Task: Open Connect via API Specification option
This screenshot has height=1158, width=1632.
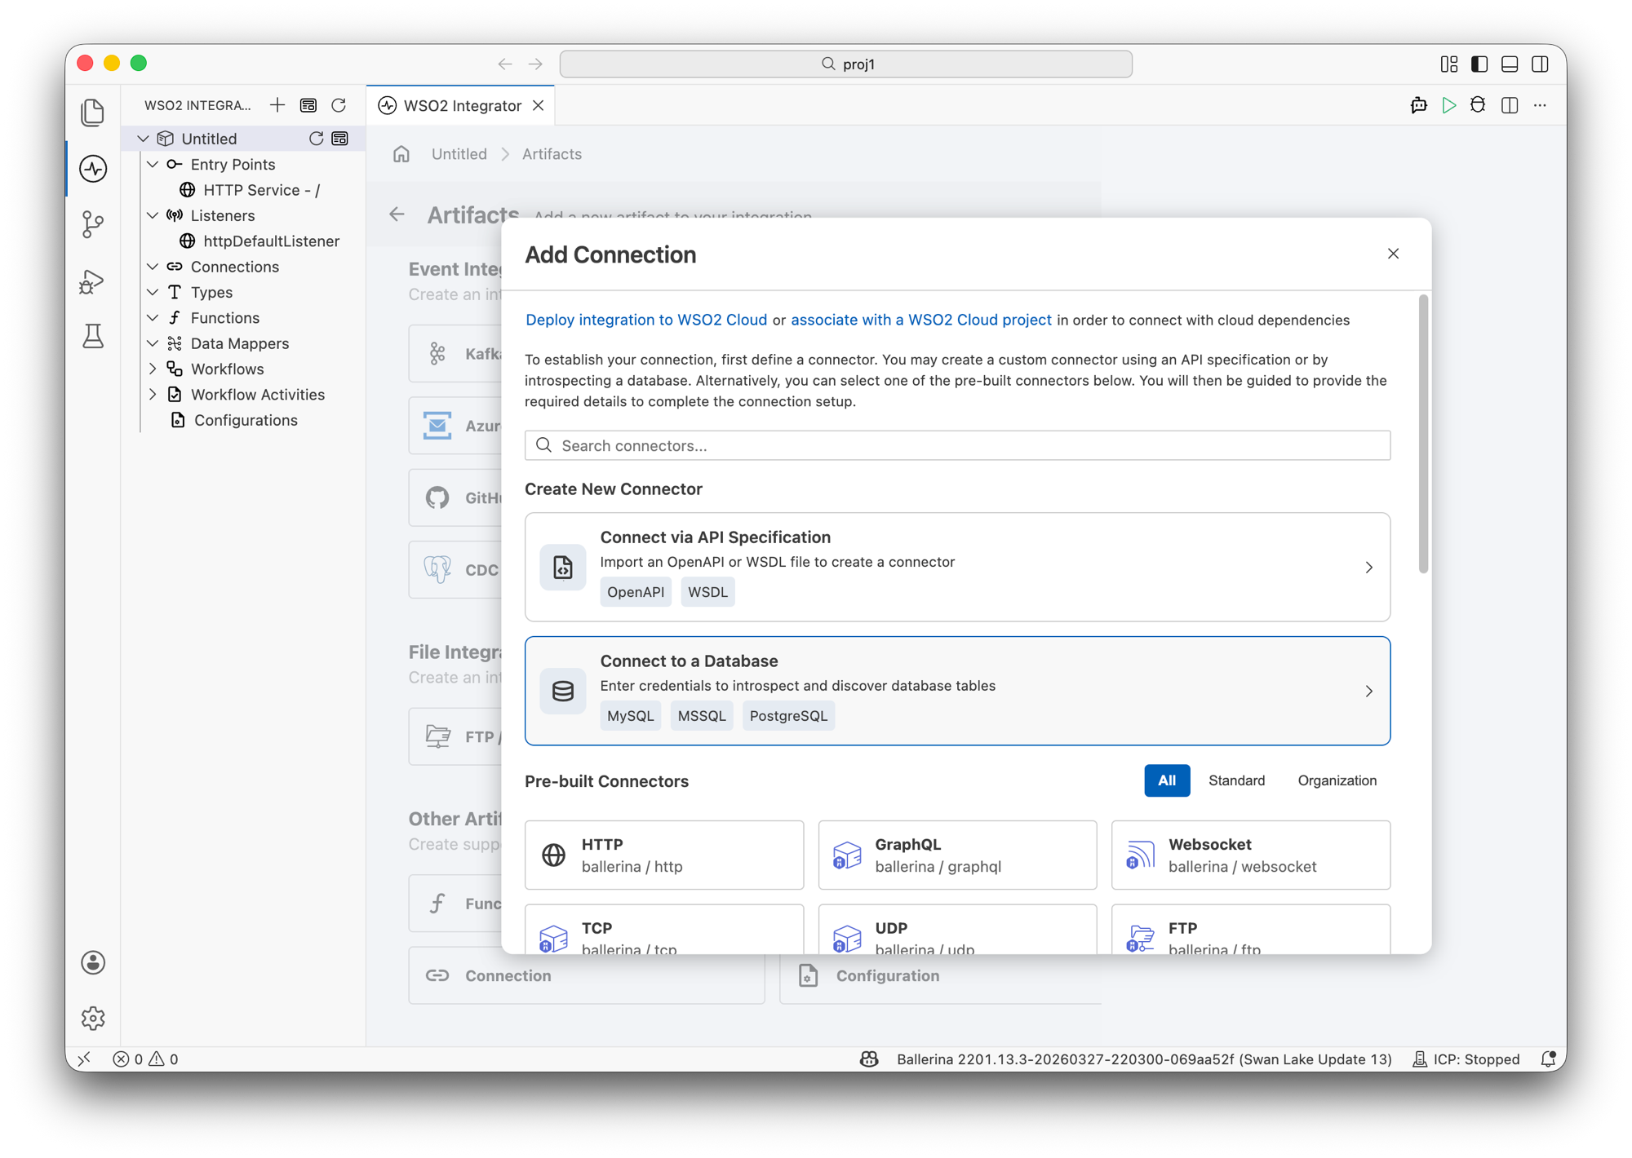Action: click(957, 567)
